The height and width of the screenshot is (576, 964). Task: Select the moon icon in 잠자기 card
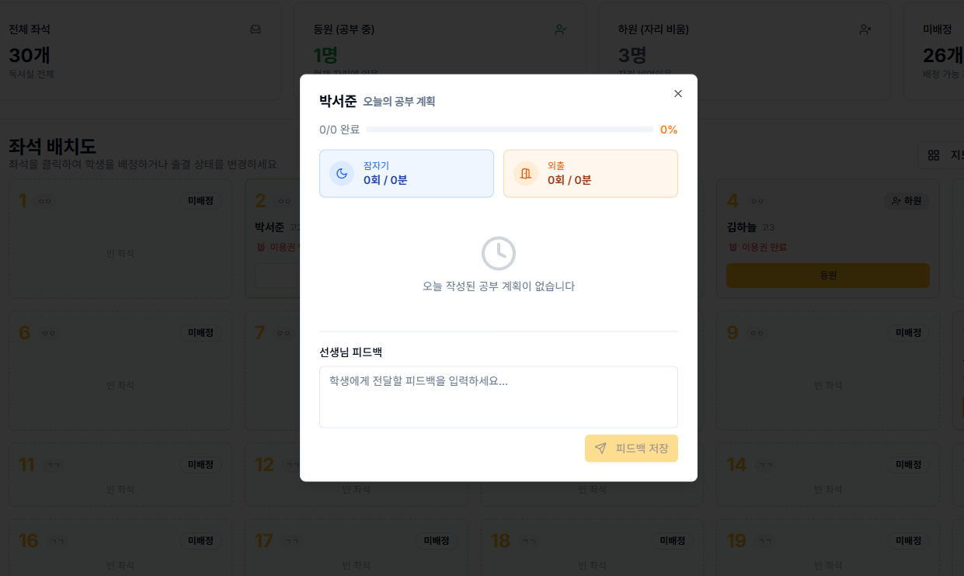(342, 174)
